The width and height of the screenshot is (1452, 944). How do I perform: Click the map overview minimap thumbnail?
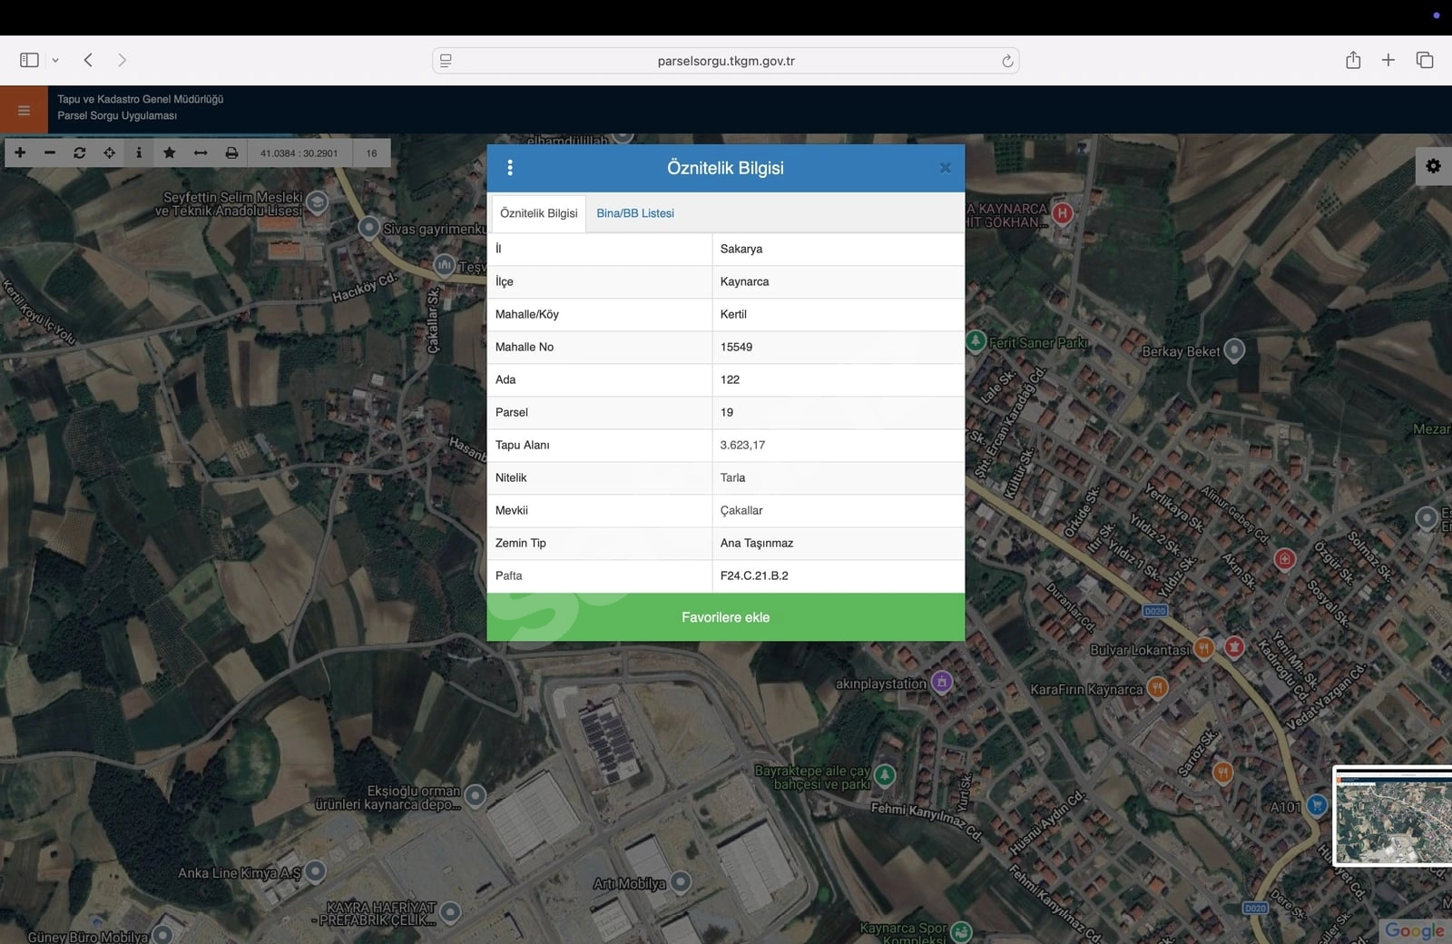coord(1393,817)
